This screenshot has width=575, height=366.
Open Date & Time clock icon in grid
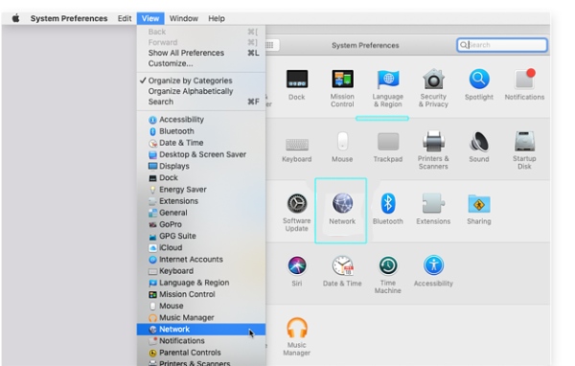click(343, 265)
